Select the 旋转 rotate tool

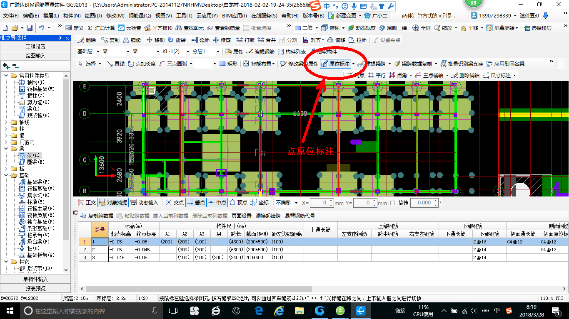177,40
